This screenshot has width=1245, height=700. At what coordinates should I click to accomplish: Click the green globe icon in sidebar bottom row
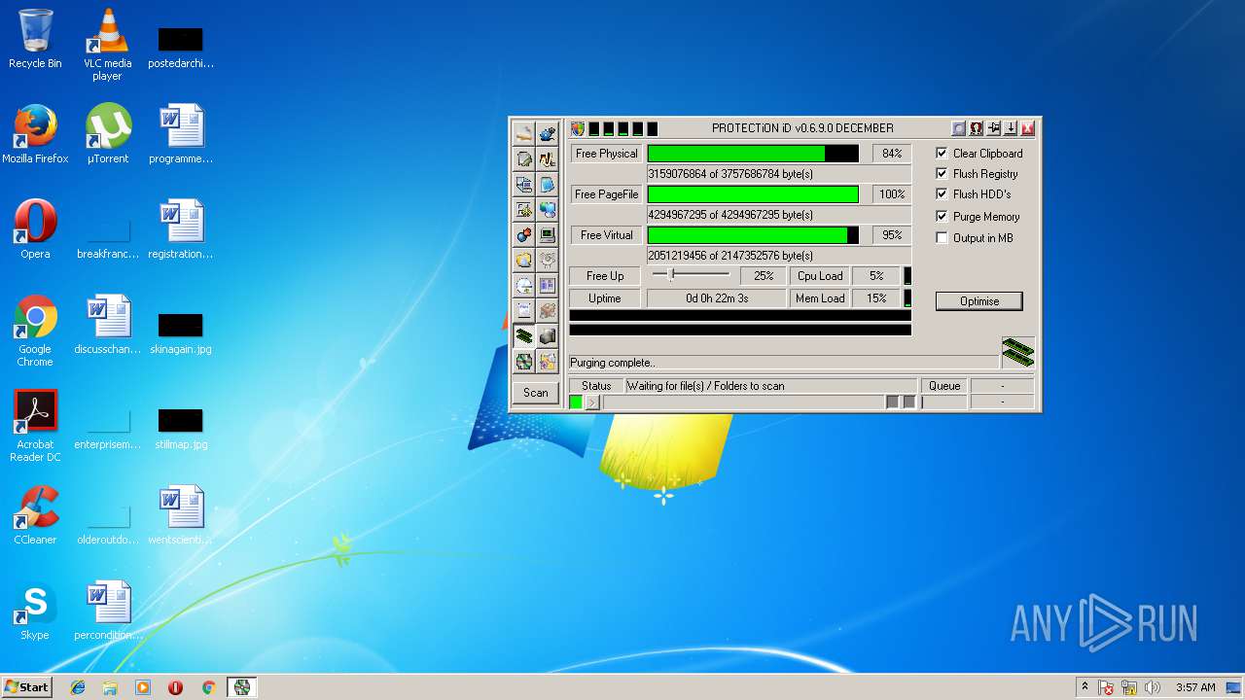coord(524,362)
